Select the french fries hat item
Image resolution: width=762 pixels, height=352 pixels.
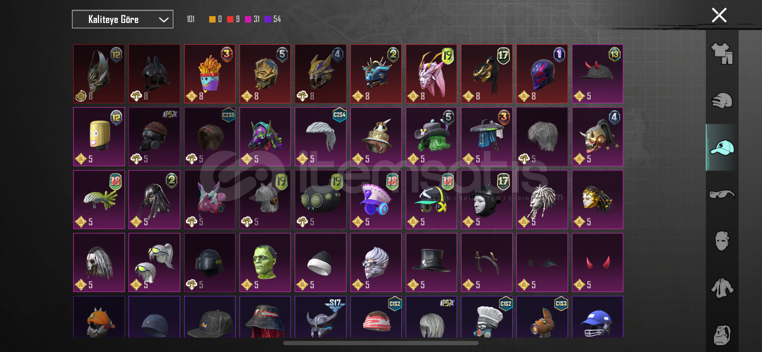pos(210,74)
